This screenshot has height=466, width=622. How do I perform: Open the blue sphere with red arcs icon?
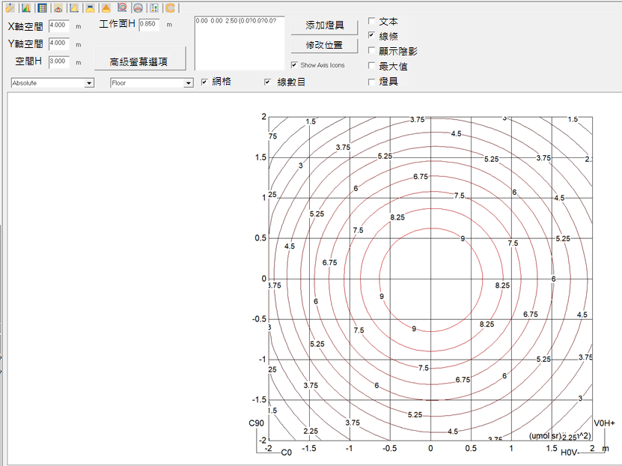click(138, 7)
